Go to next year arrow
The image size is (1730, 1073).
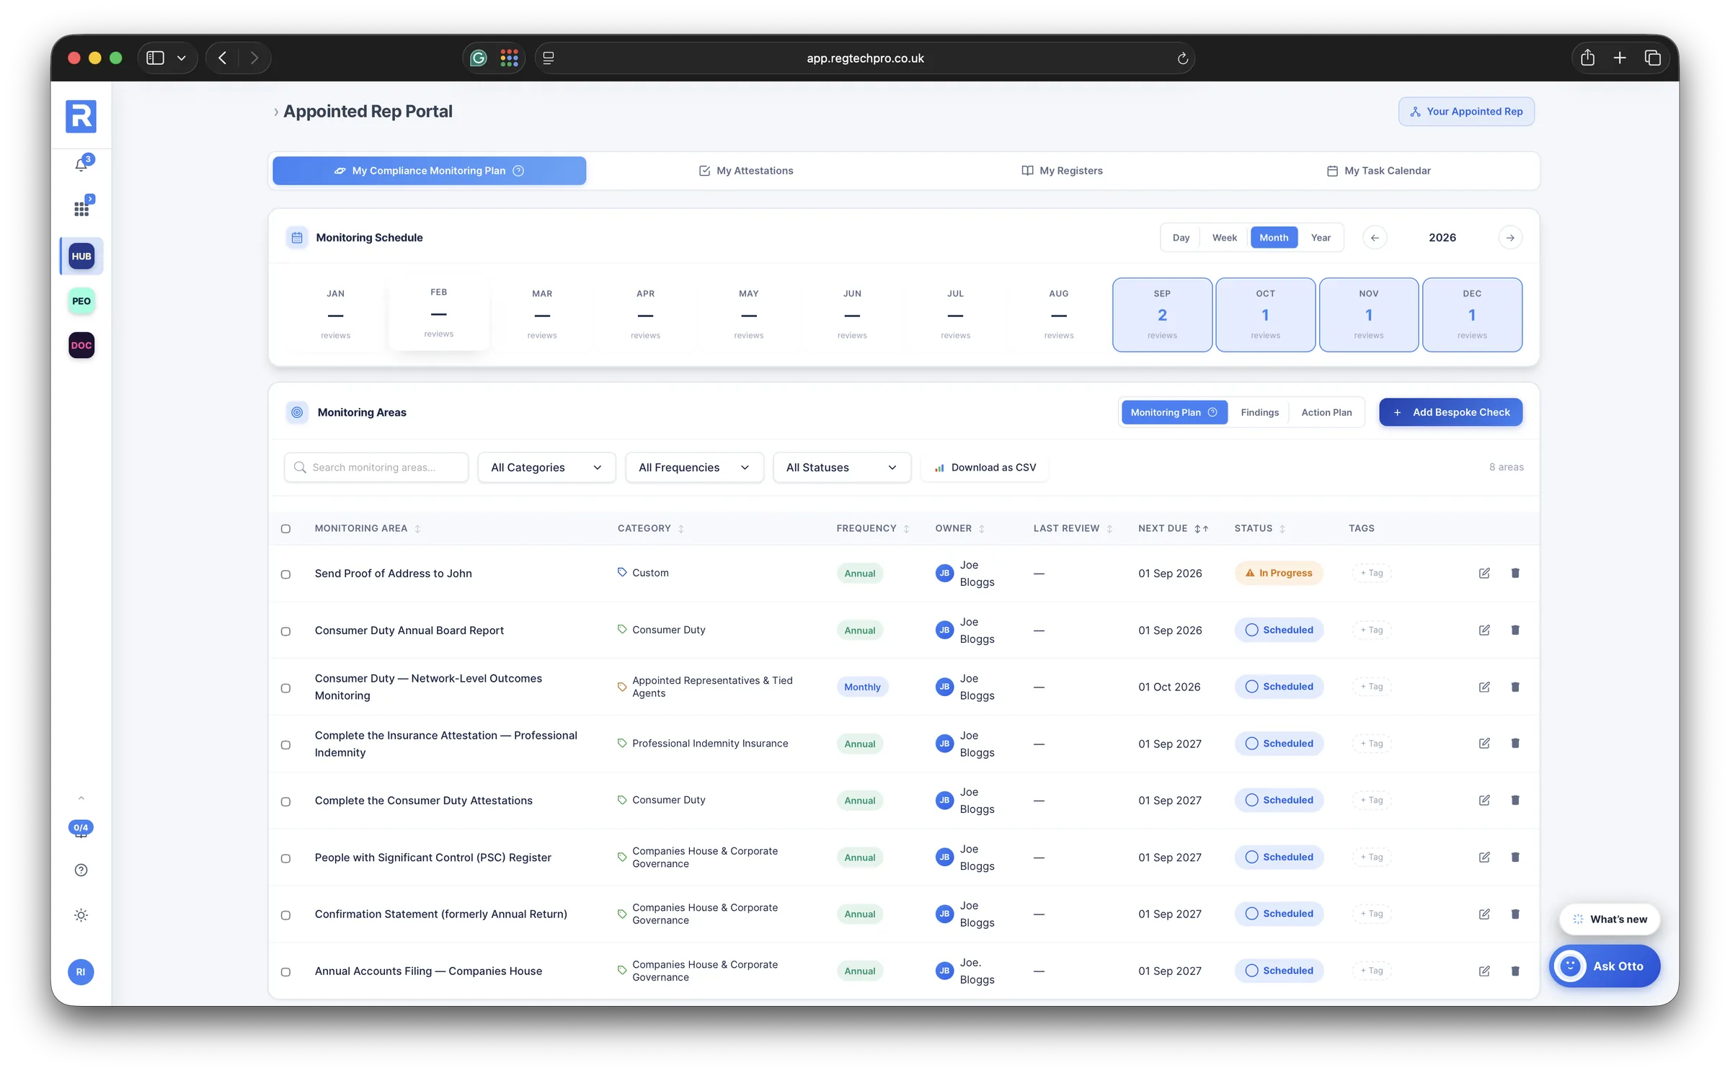coord(1510,238)
